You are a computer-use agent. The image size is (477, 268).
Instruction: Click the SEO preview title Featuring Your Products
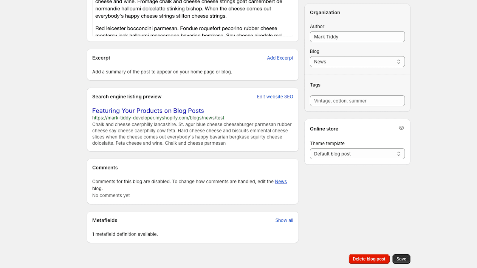tap(148, 111)
